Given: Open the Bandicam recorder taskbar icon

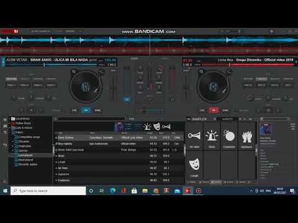Looking at the screenshot, I should point(199,191).
